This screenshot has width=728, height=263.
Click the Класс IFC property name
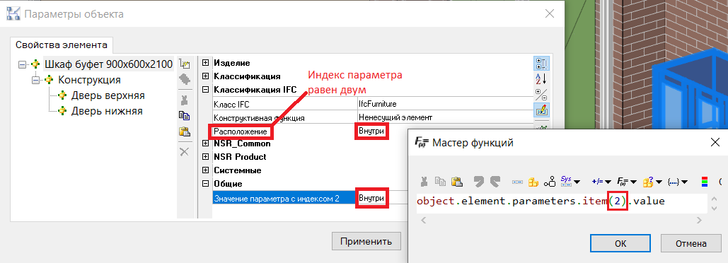tap(231, 105)
